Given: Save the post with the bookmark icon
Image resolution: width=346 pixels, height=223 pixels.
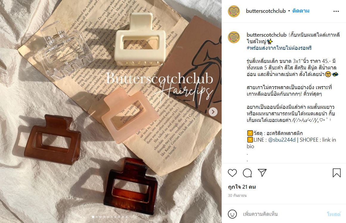Looking at the screenshot, I should pos(336,173).
